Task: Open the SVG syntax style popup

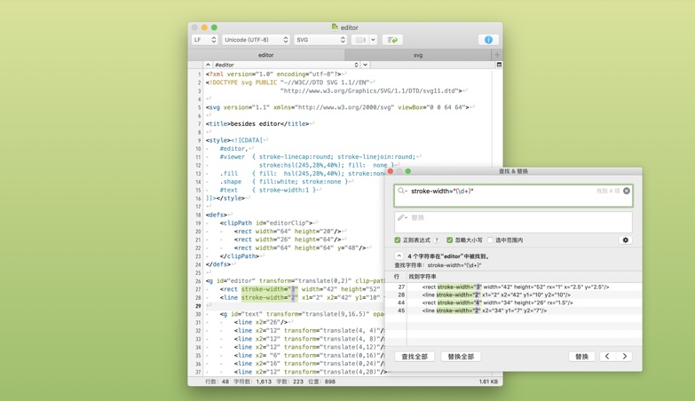Action: point(320,40)
